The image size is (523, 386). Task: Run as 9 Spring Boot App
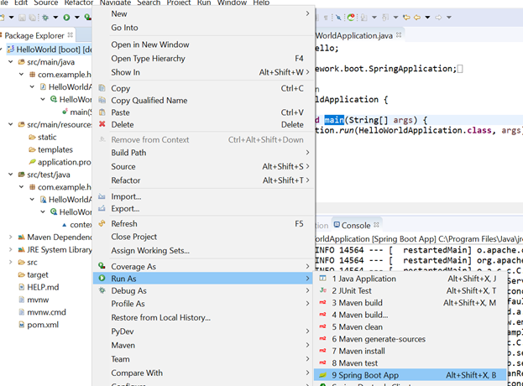pyautogui.click(x=410, y=375)
